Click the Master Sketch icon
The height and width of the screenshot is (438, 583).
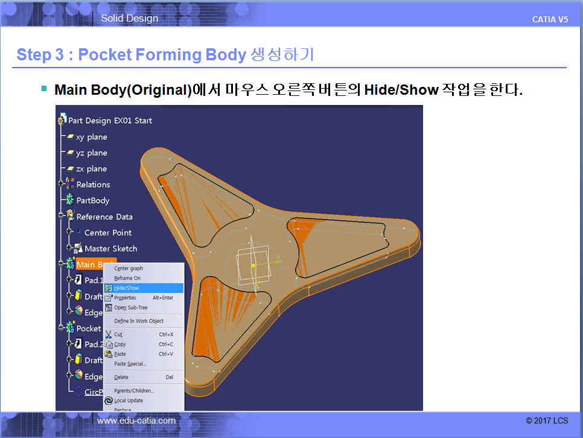pyautogui.click(x=78, y=248)
